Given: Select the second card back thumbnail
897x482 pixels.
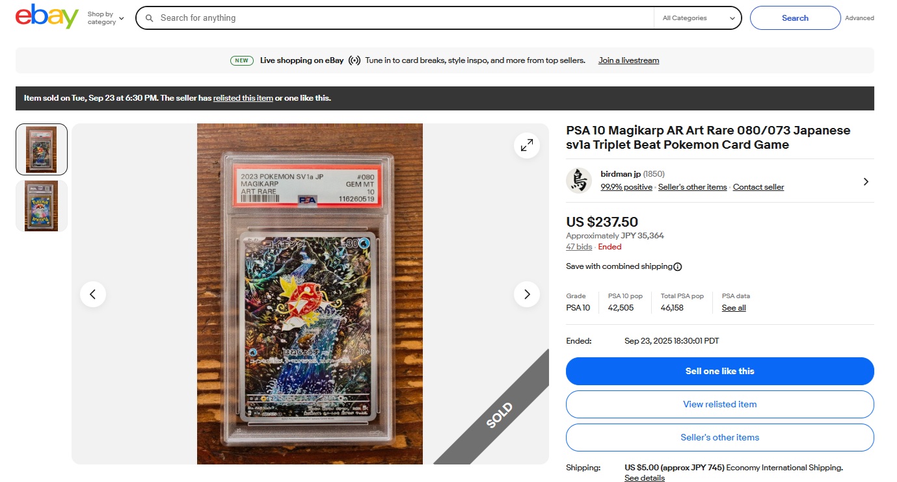Looking at the screenshot, I should tap(42, 206).
